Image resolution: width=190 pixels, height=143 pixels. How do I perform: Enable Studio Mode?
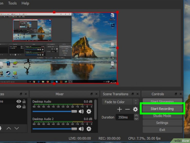click(162, 116)
